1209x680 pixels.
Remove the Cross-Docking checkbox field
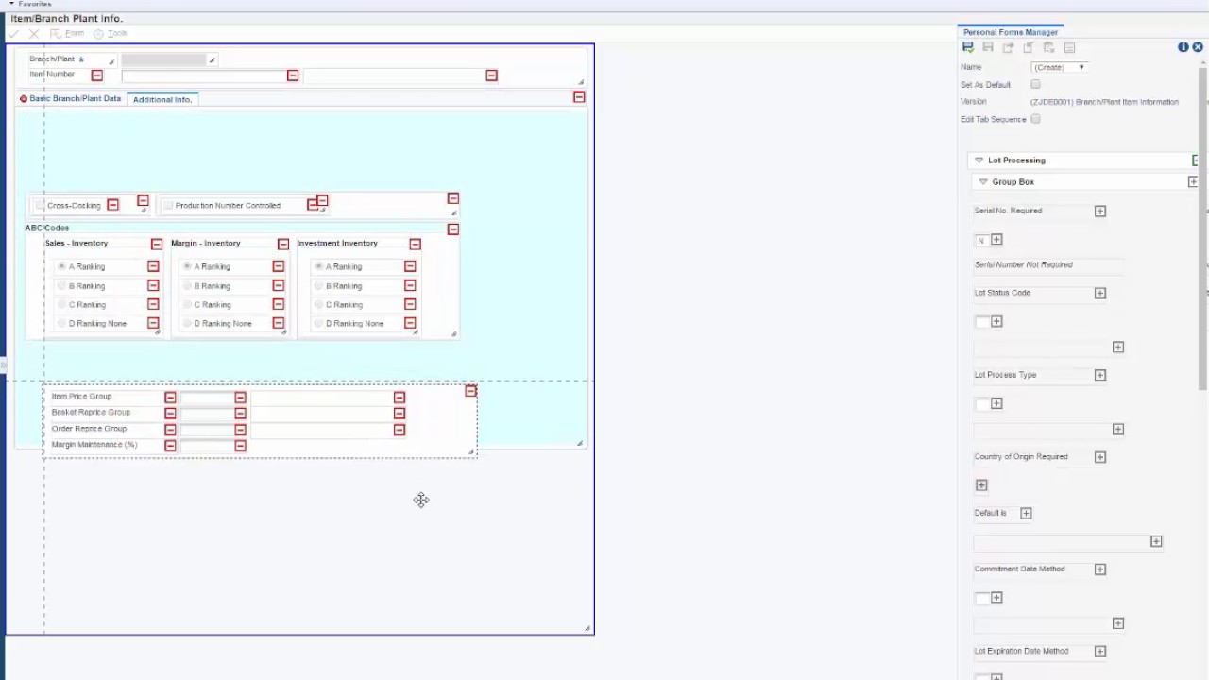pyautogui.click(x=112, y=205)
